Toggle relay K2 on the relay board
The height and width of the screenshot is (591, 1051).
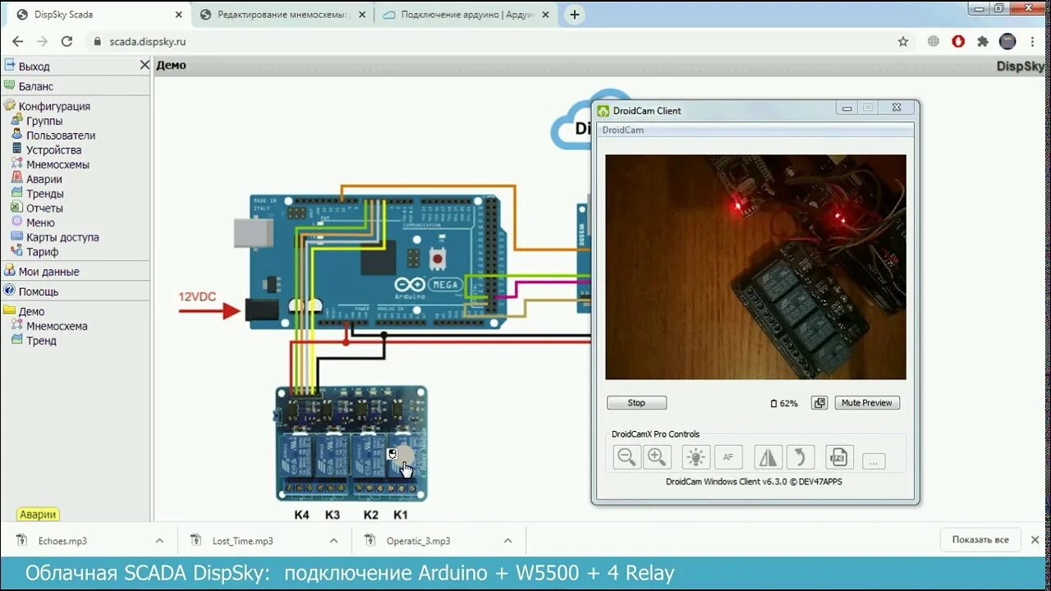click(x=368, y=457)
